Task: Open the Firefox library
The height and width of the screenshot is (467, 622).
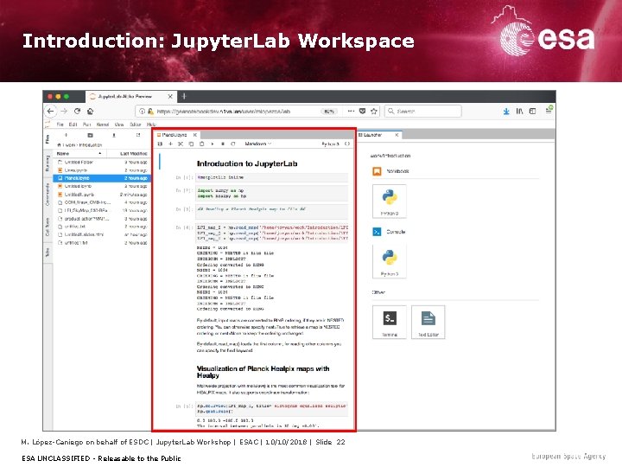Action: [519, 112]
